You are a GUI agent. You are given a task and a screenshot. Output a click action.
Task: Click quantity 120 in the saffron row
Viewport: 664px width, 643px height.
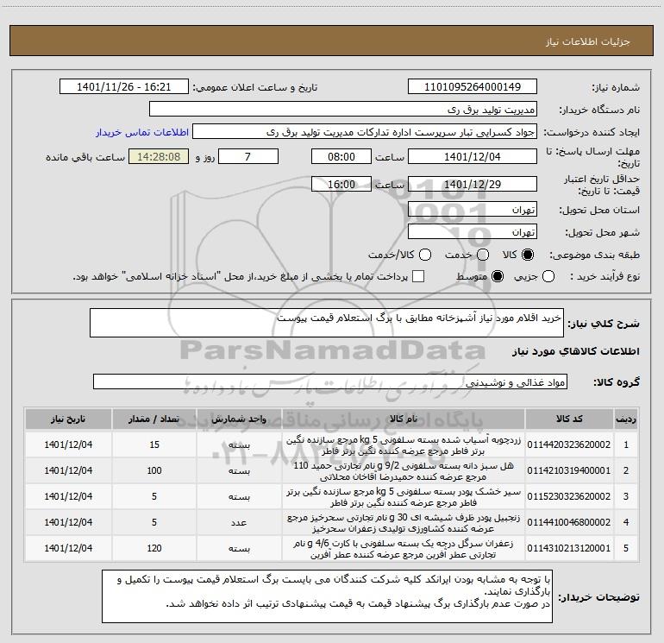tap(154, 548)
